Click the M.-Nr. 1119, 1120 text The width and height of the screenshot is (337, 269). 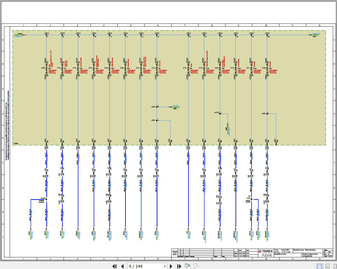tap(283, 252)
